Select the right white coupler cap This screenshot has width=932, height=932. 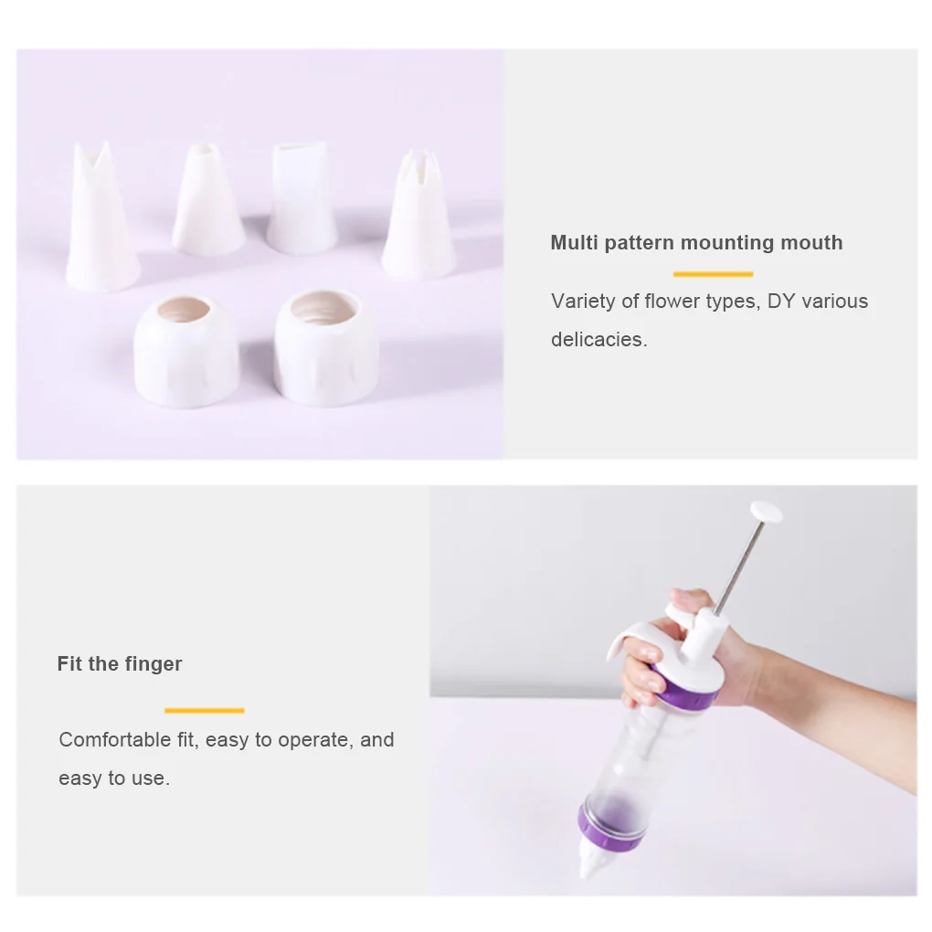pos(326,348)
